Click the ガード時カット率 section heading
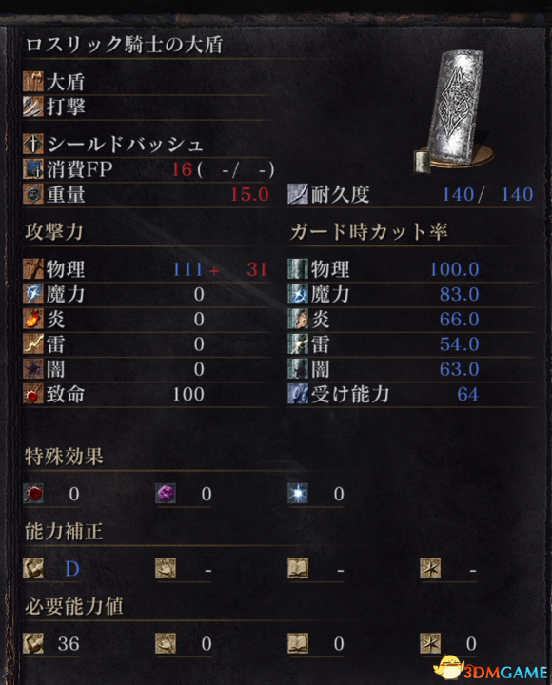Screen dimensions: 552x685 tap(368, 231)
